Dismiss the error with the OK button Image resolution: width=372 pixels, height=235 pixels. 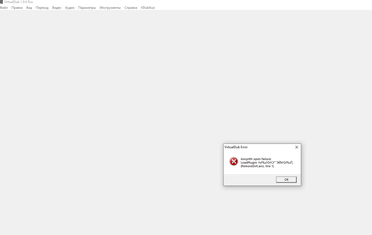tap(286, 180)
